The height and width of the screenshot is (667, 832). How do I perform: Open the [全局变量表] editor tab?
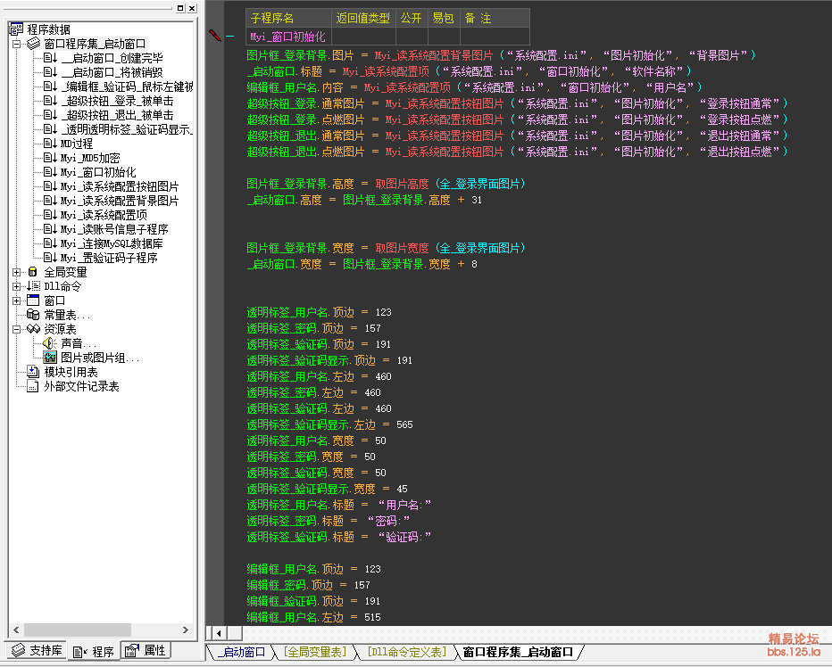[x=314, y=653]
